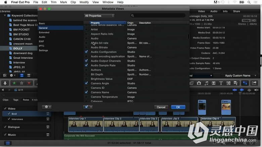This screenshot has width=262, height=147.
Task: Click the battery status icon
Action: [242, 2]
